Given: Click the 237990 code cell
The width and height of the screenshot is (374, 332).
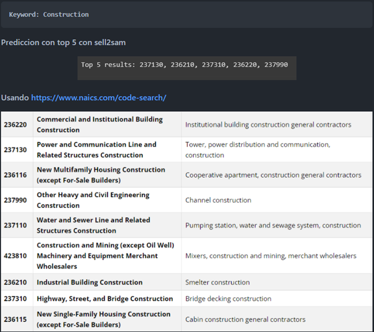Looking at the screenshot, I should pos(16,200).
